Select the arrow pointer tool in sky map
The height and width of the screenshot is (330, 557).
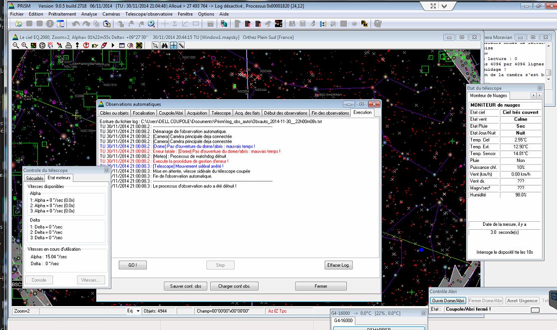[155, 45]
